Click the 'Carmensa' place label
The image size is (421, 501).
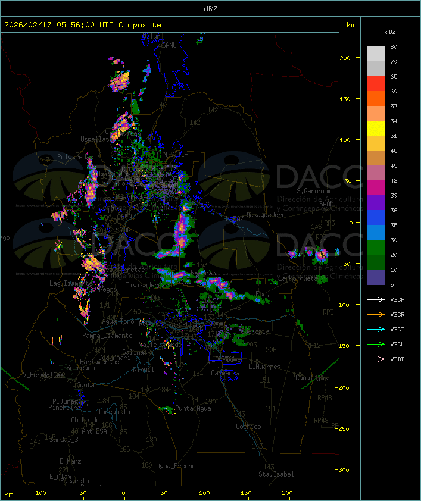(225, 373)
